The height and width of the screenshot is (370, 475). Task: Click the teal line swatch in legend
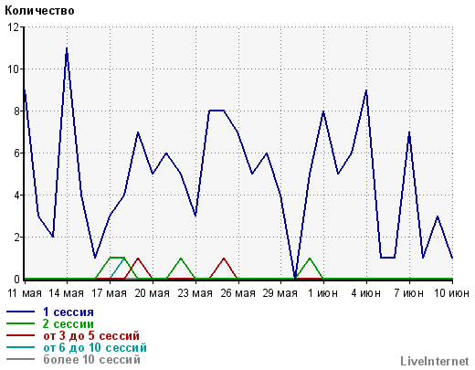tap(20, 347)
